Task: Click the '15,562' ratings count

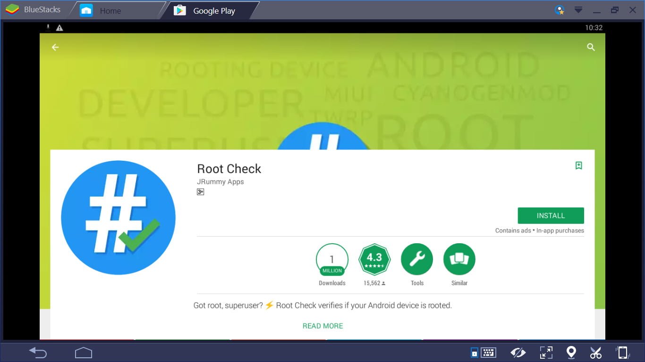Action: click(372, 283)
